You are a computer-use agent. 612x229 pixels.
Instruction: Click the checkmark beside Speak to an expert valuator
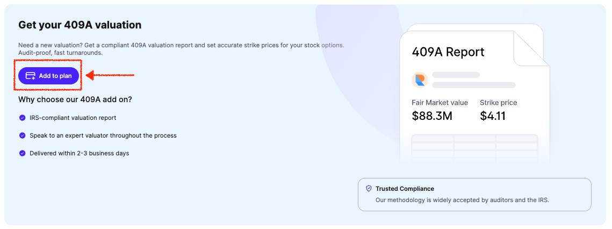[22, 135]
